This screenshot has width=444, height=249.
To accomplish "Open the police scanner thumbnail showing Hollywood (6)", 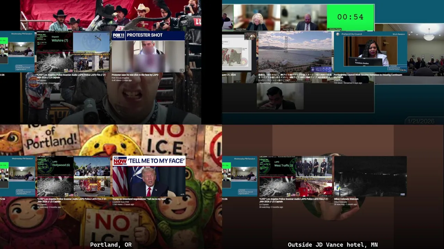I will pyautogui.click(x=73, y=176).
